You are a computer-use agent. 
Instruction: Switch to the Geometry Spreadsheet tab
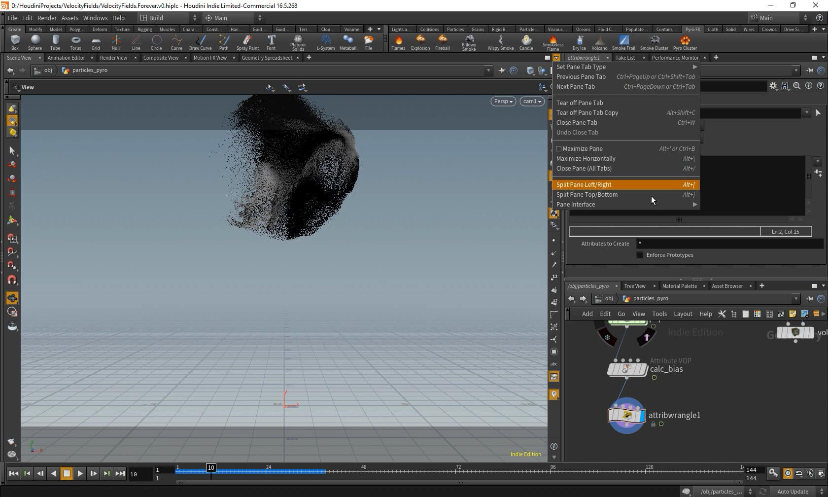(x=267, y=58)
